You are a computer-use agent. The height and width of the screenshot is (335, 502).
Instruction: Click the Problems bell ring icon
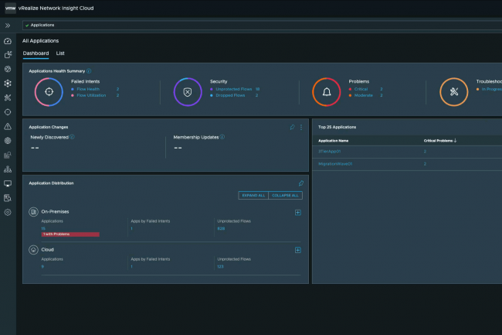coord(326,92)
